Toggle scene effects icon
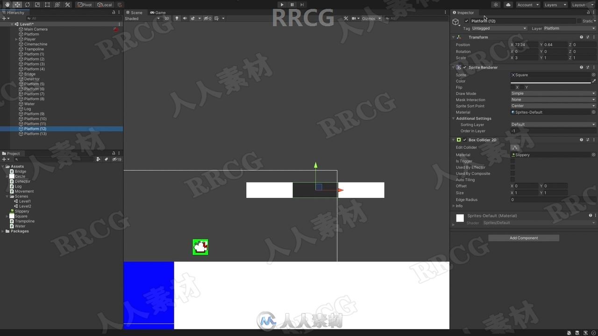Image resolution: width=598 pixels, height=336 pixels. (193, 18)
